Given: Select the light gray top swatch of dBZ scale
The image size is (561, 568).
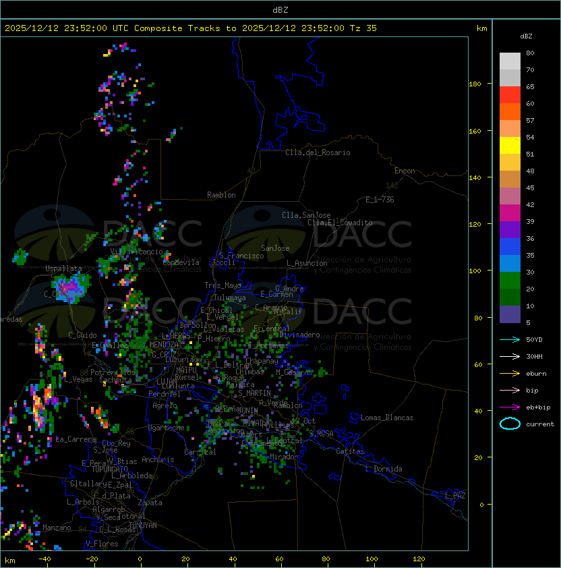Looking at the screenshot, I should point(510,61).
